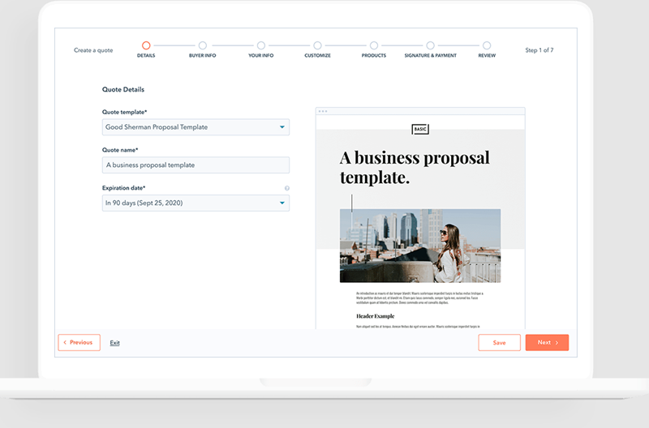Navigate to Signature & Payment step
649x428 pixels.
pyautogui.click(x=430, y=45)
